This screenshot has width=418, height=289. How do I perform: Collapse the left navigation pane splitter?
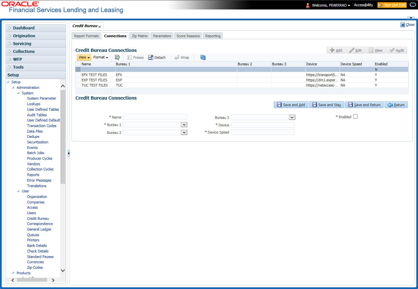(69, 153)
